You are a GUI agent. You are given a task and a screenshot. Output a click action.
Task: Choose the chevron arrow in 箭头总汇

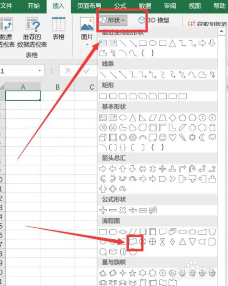172,179
